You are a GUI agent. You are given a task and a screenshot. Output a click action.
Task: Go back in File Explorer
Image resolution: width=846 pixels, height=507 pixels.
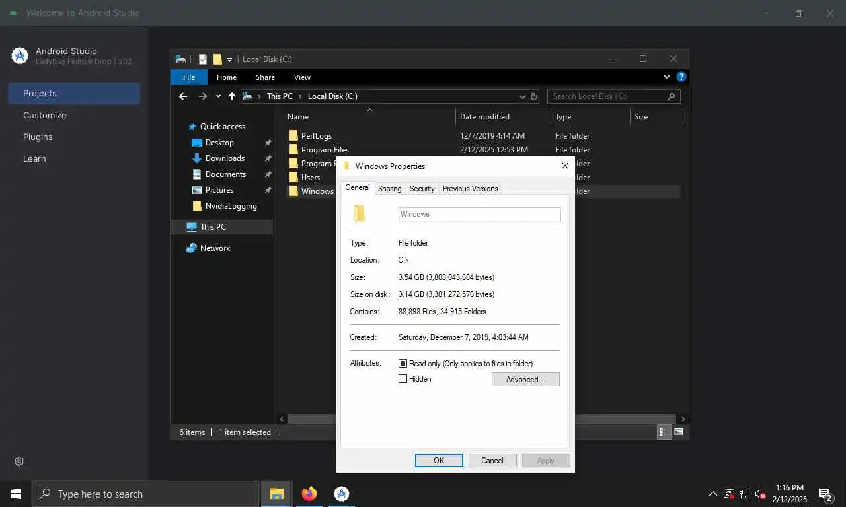point(183,96)
